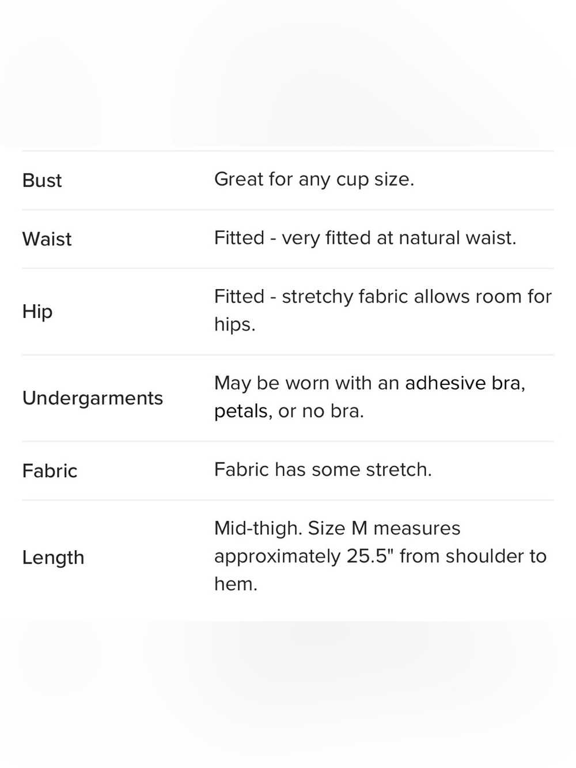Click blurred area above the fit table
The height and width of the screenshot is (768, 576).
pos(288,72)
